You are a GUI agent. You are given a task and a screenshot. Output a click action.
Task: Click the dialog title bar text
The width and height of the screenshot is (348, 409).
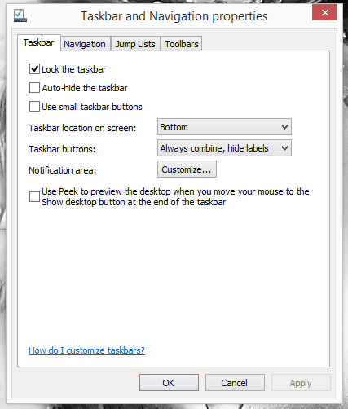(x=174, y=16)
